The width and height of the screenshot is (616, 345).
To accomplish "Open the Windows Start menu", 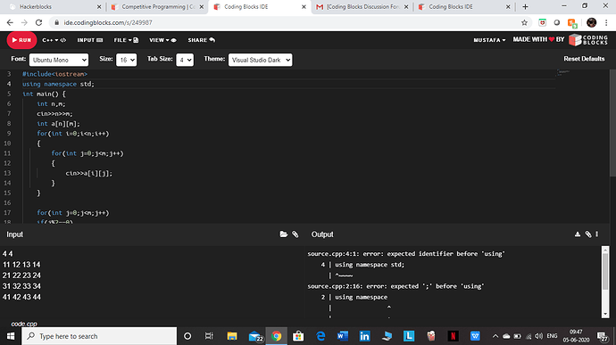I will click(x=11, y=336).
